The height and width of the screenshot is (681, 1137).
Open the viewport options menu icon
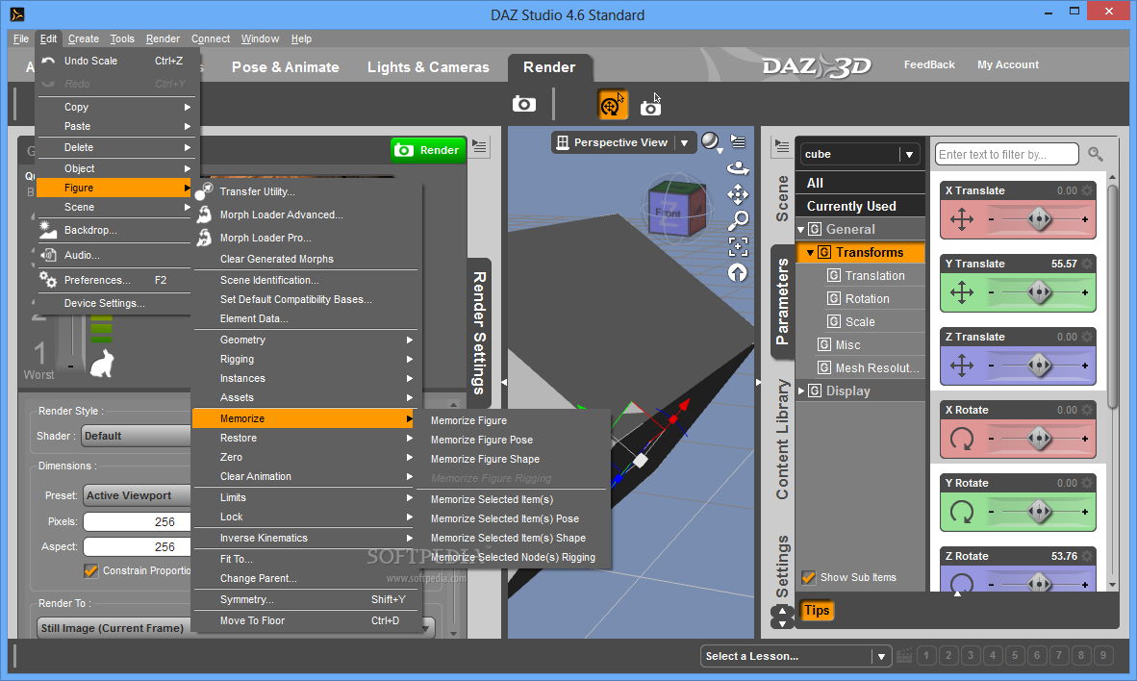738,141
